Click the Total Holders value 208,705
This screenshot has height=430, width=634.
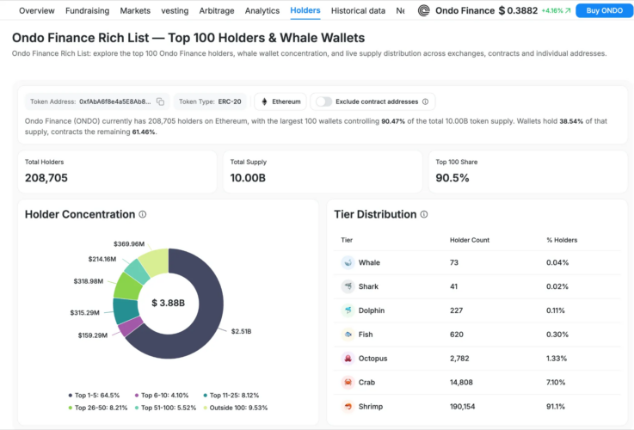coord(46,178)
